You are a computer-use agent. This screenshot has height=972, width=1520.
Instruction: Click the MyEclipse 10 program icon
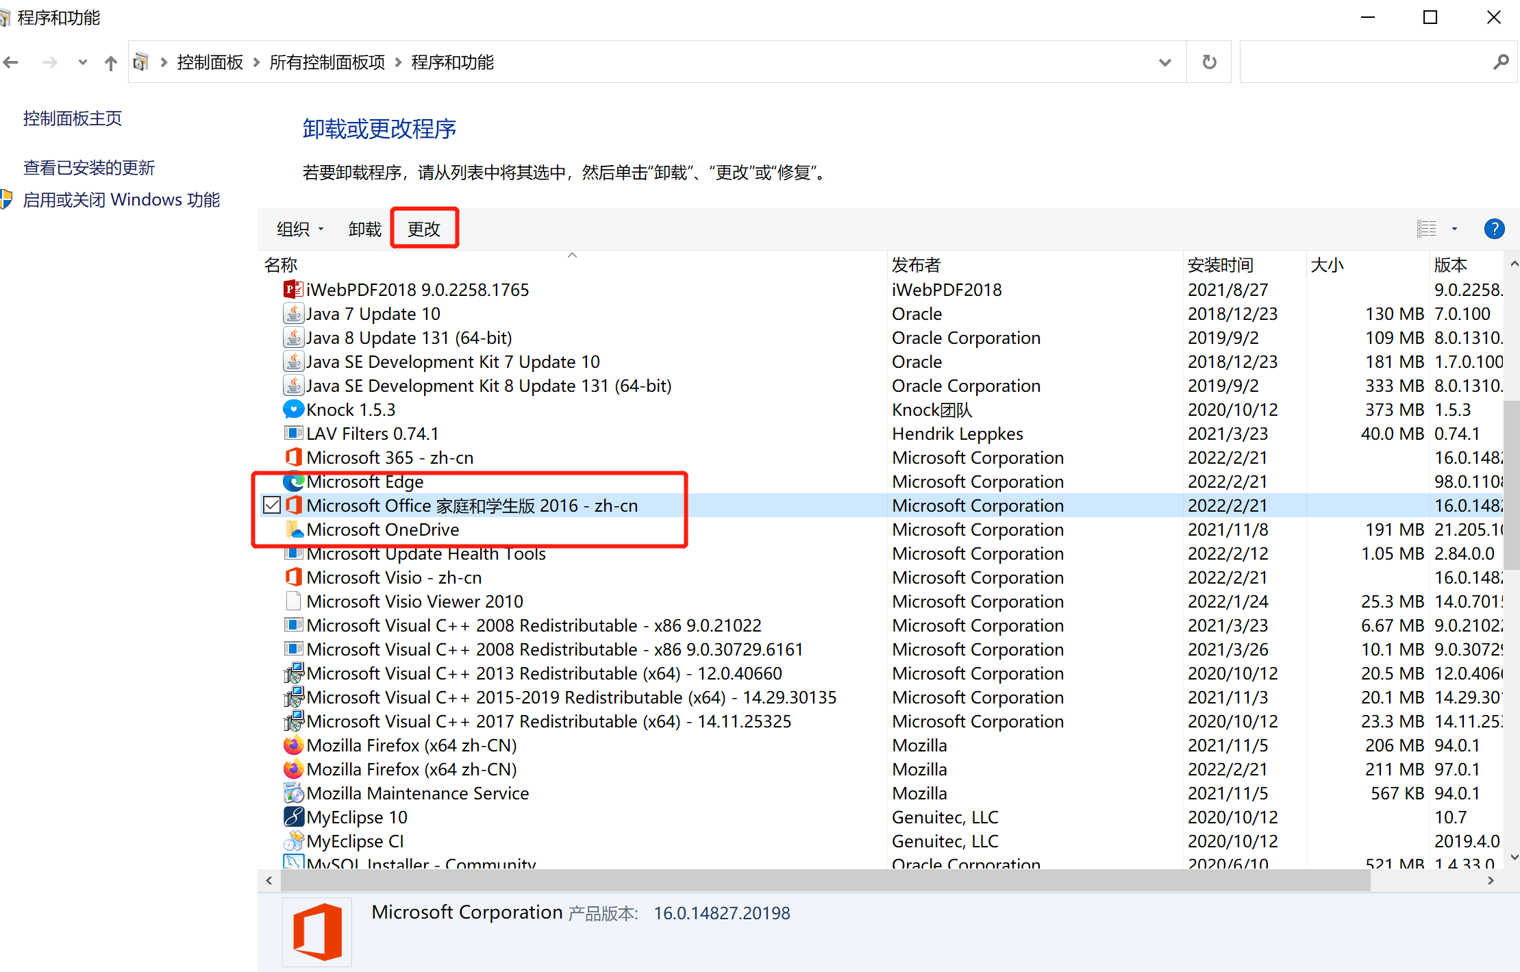coord(293,817)
